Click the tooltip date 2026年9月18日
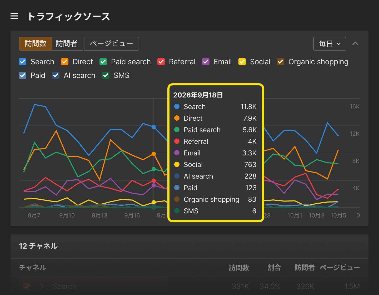 point(198,95)
